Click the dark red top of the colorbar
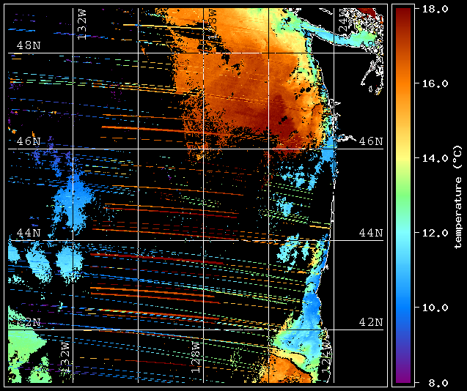 [403, 15]
